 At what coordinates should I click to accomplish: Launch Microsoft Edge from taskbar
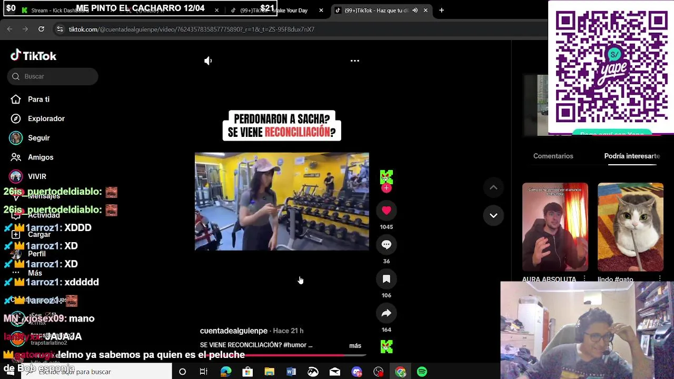pyautogui.click(x=226, y=372)
